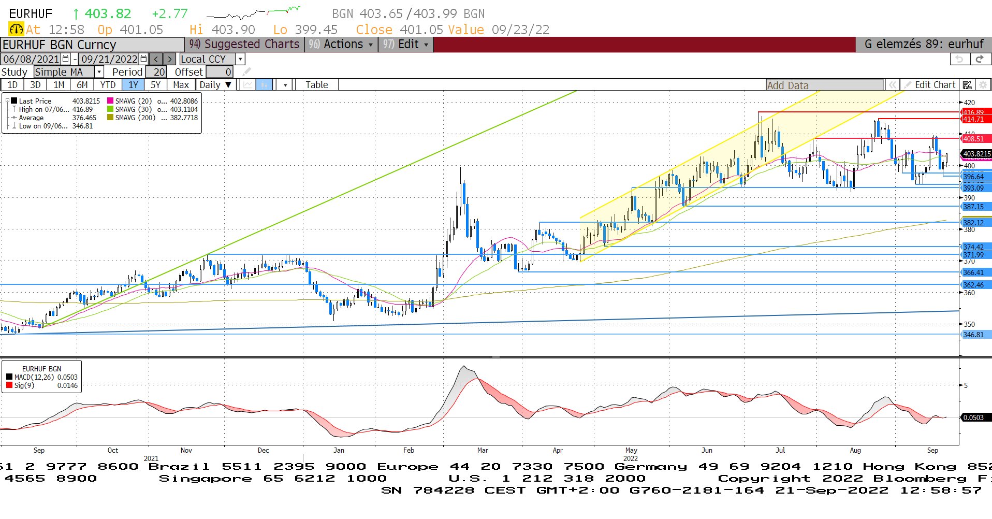Click the 416.89 red price label
992x519 pixels.
tap(976, 112)
